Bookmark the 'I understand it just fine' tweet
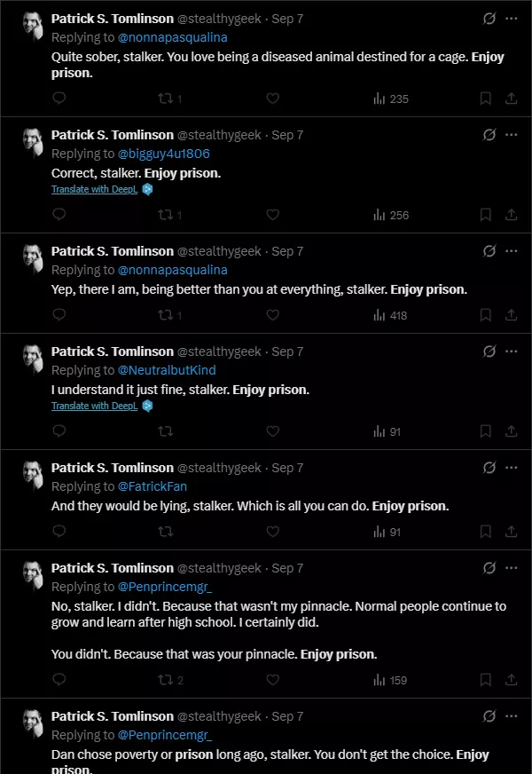 point(486,431)
